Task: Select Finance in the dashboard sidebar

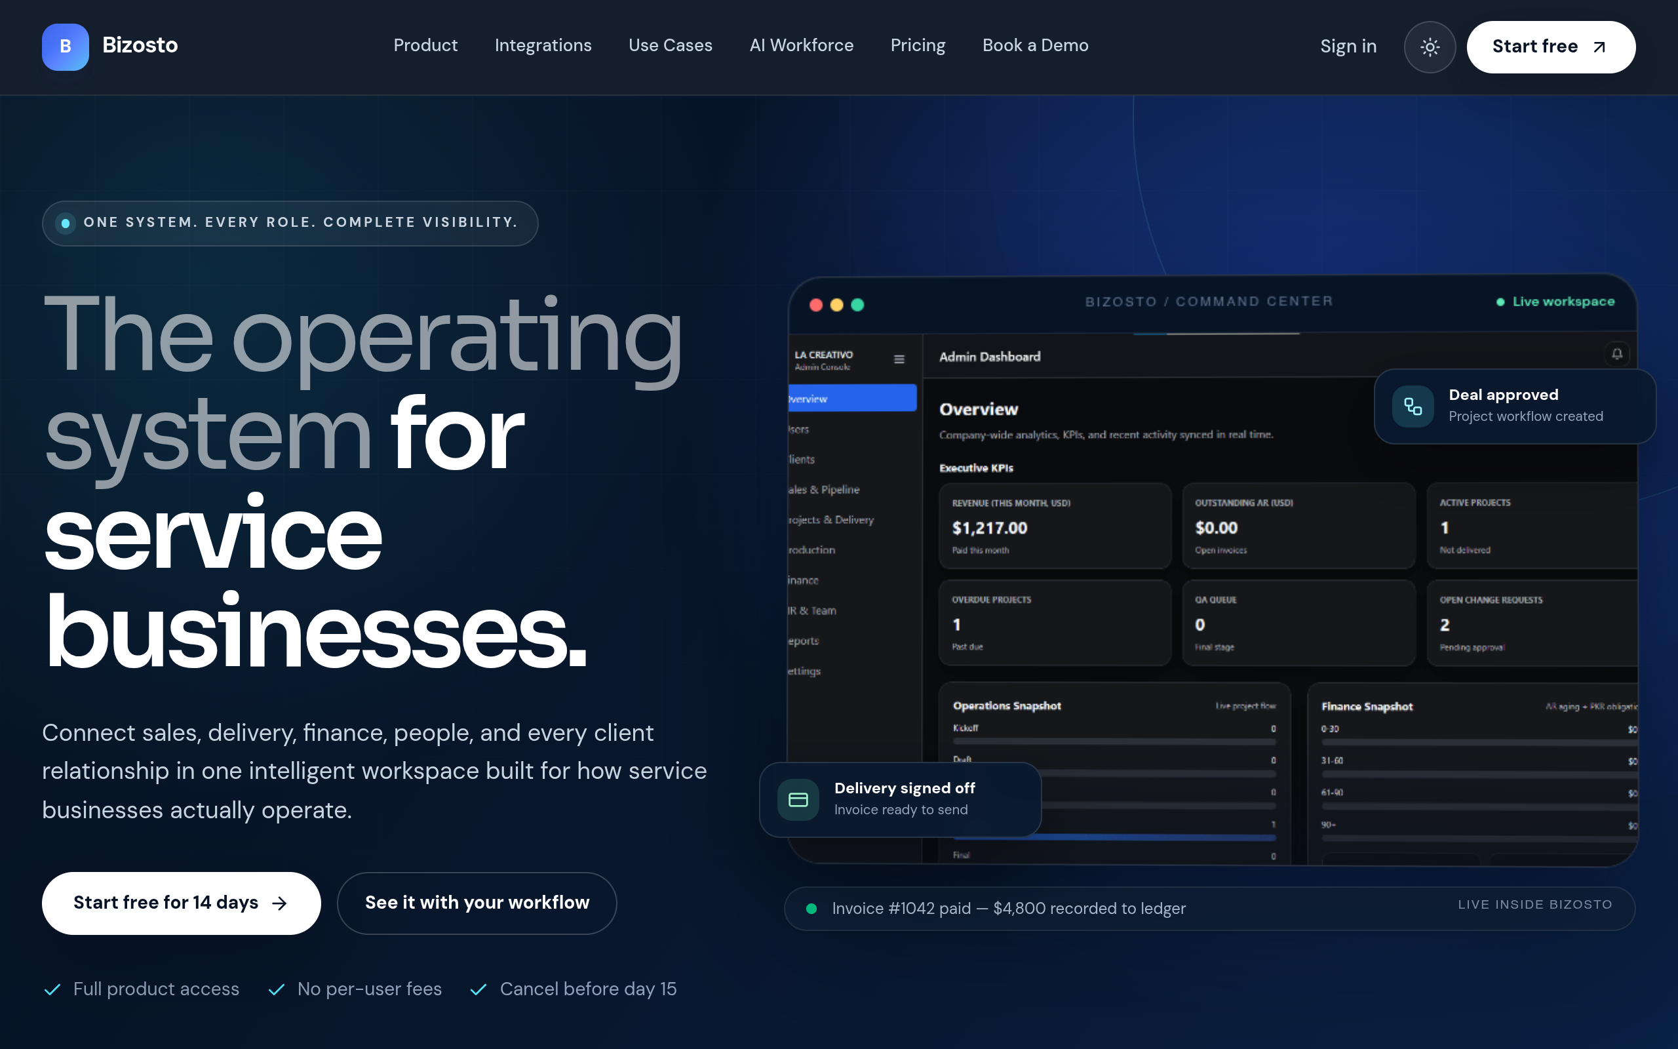Action: [x=803, y=581]
